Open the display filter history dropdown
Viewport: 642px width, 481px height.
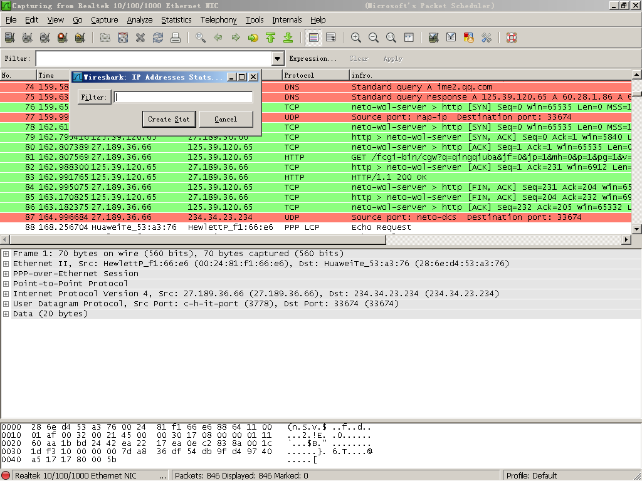278,58
